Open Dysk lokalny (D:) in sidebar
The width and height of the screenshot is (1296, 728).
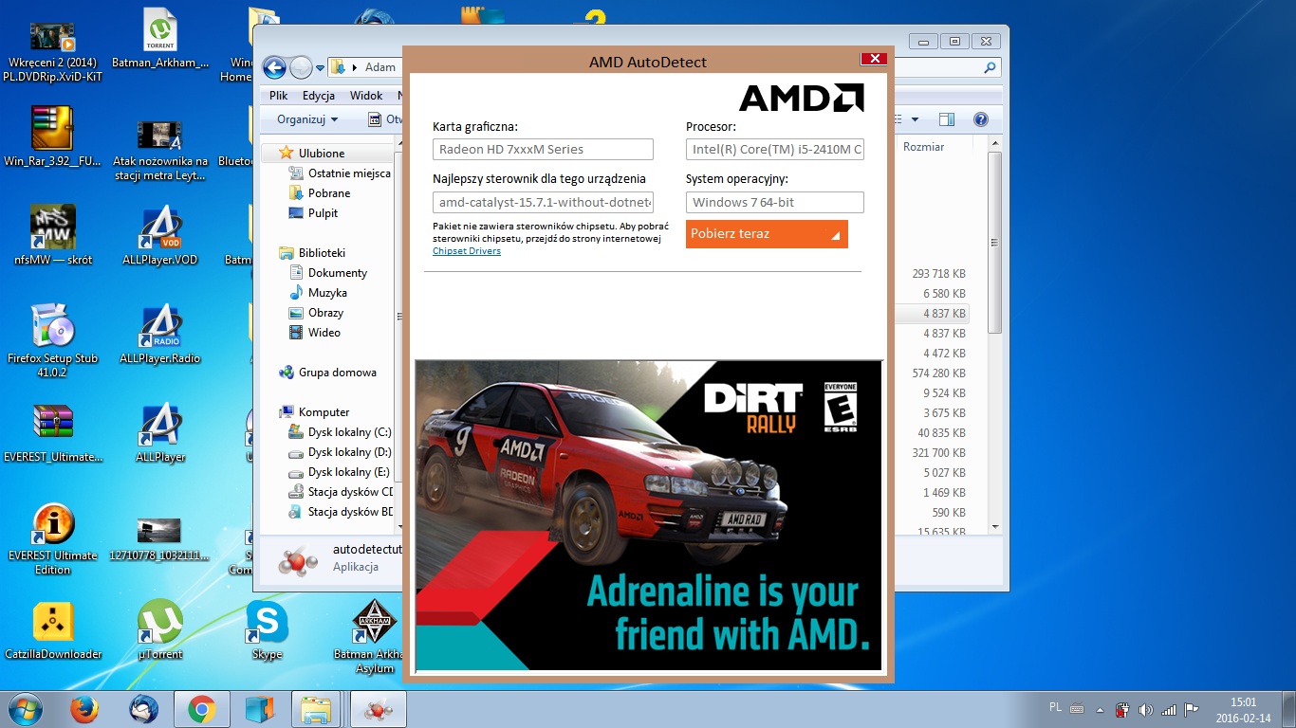(340, 452)
